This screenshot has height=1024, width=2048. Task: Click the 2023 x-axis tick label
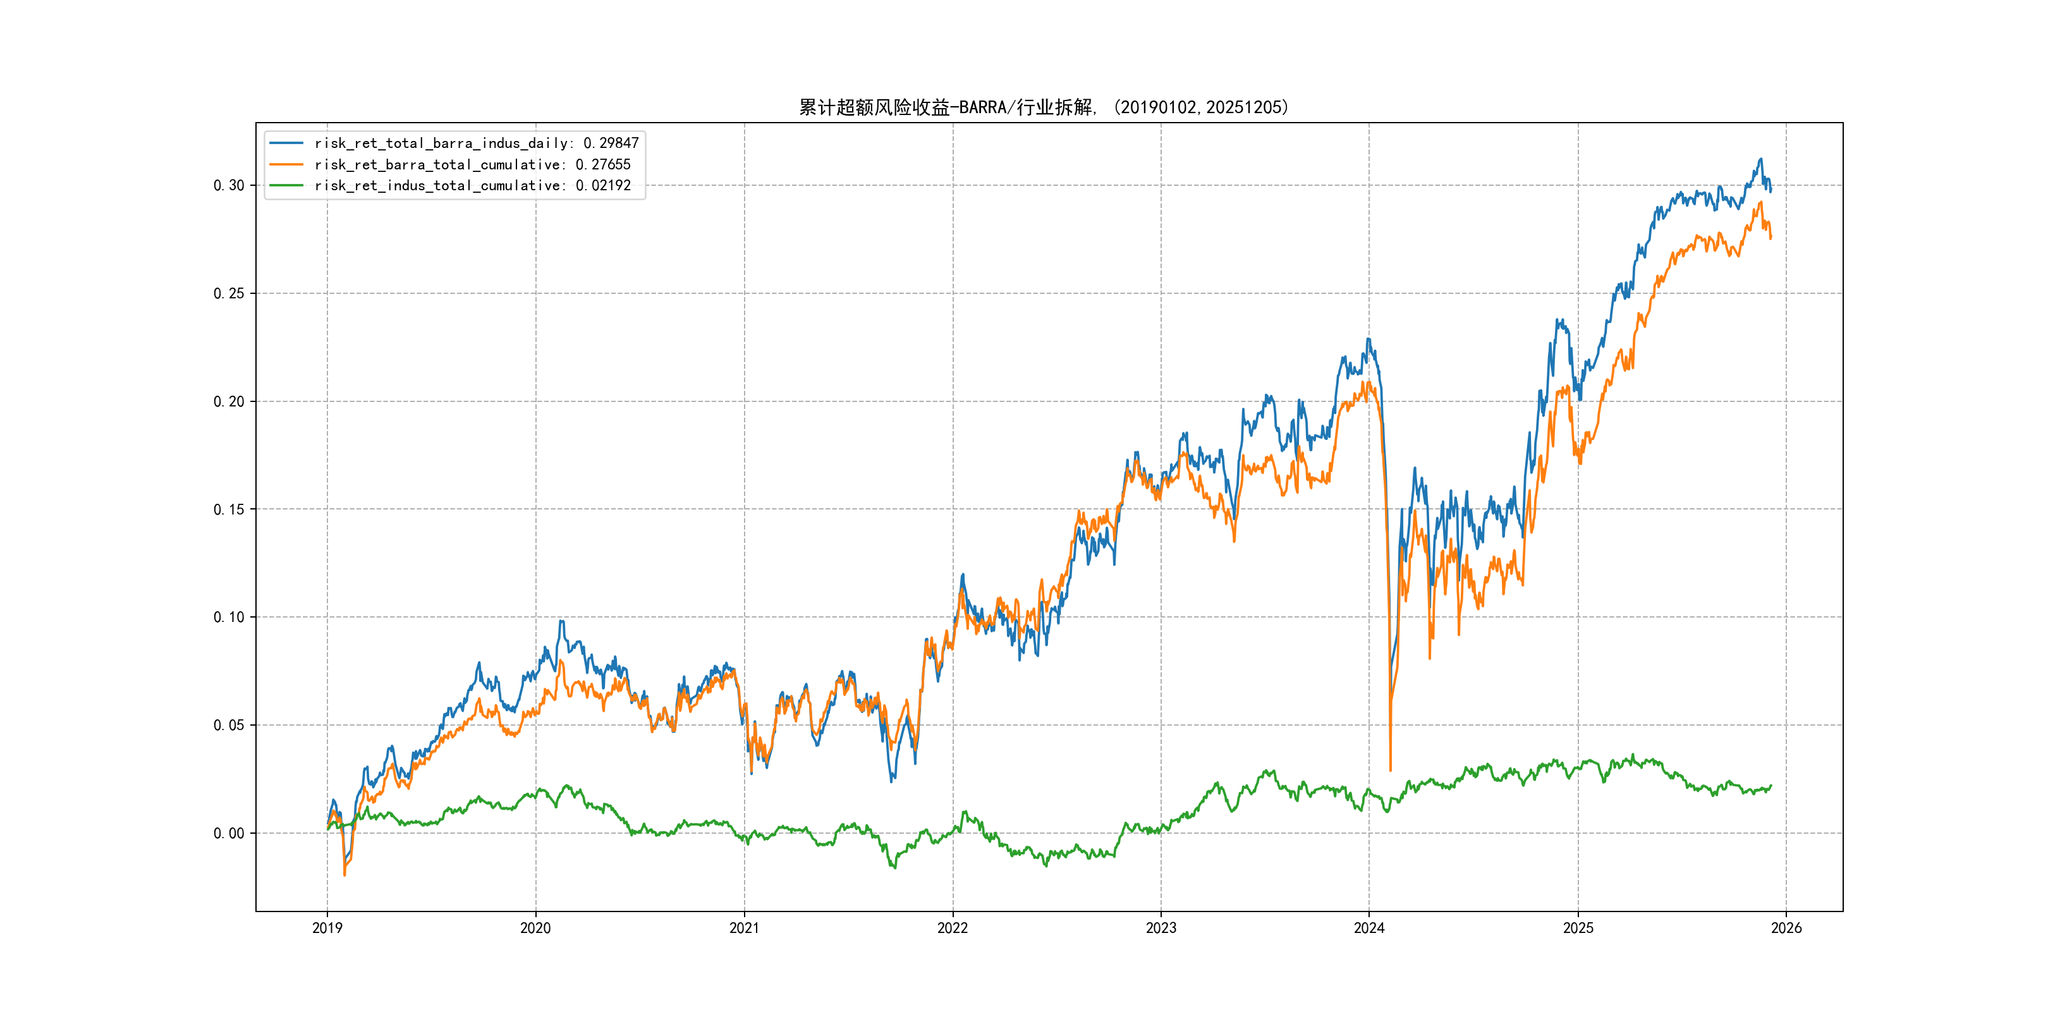pyautogui.click(x=1161, y=928)
